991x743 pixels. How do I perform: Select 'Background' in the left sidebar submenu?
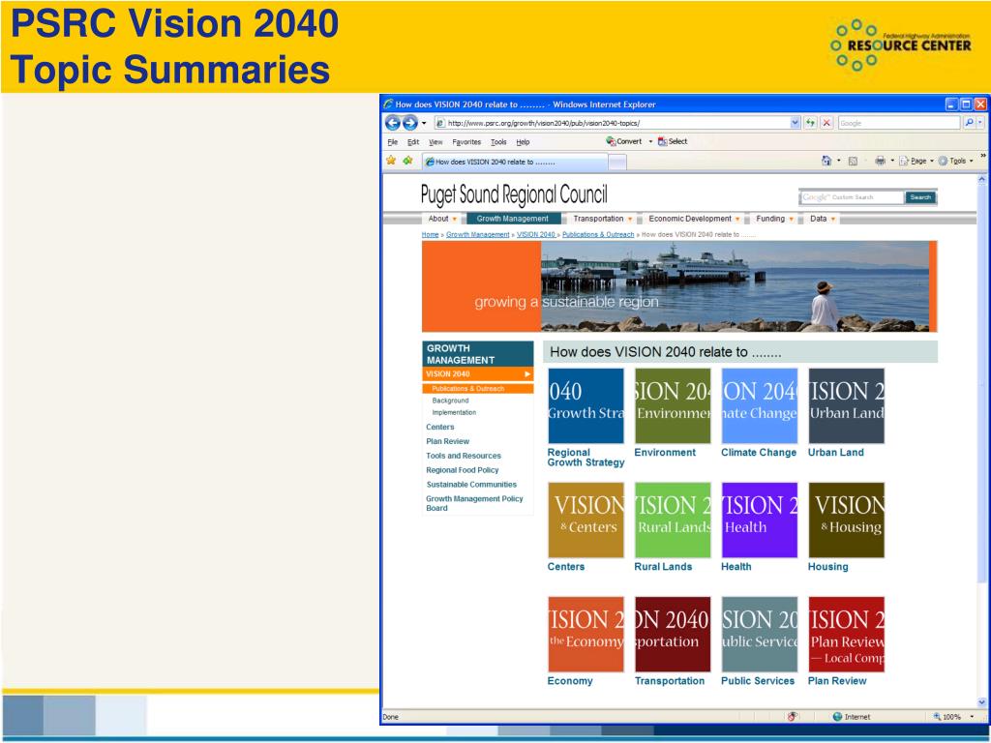tap(450, 401)
